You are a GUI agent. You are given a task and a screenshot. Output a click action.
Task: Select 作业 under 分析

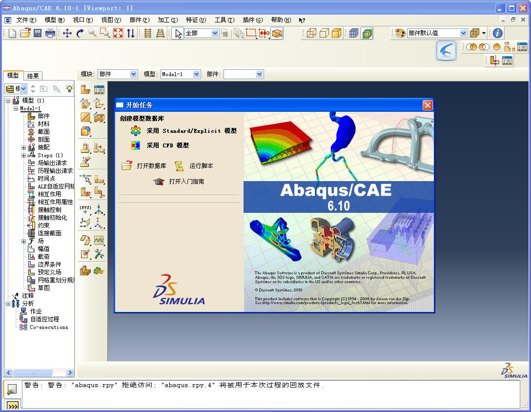coord(36,311)
